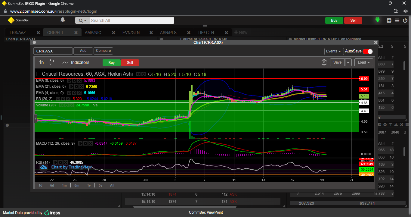Viewport: 411px width, 217px height.
Task: Click the top header Sell button
Action: (353, 20)
